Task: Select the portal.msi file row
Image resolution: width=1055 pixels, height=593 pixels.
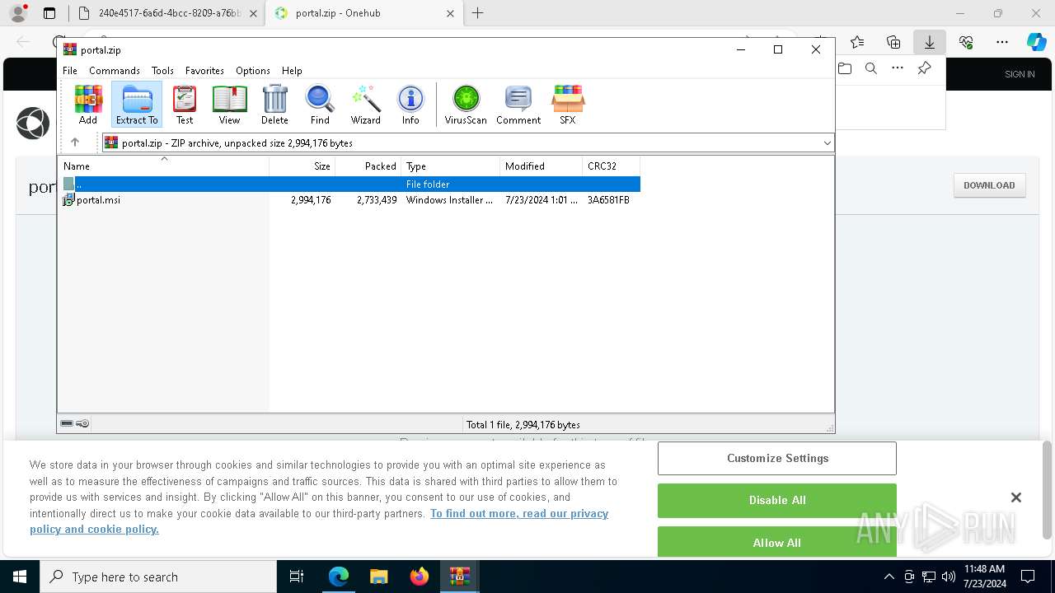Action: [349, 199]
